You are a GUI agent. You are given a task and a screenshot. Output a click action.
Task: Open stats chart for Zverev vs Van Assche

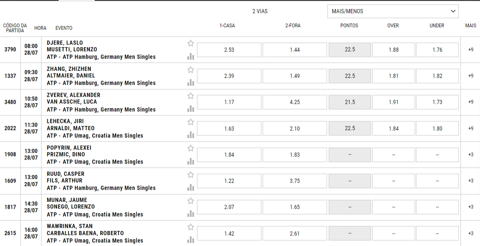[x=191, y=109]
